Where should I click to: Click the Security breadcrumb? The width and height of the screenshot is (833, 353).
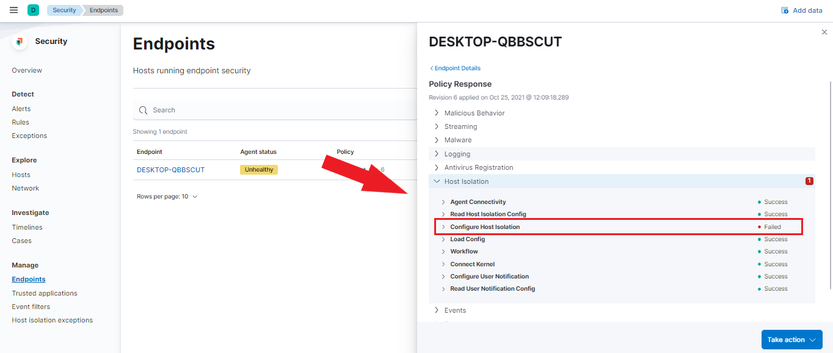[x=64, y=10]
